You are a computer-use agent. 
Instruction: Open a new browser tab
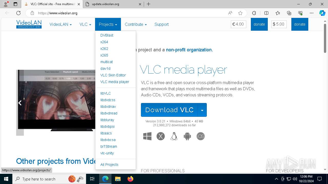[x=148, y=4]
